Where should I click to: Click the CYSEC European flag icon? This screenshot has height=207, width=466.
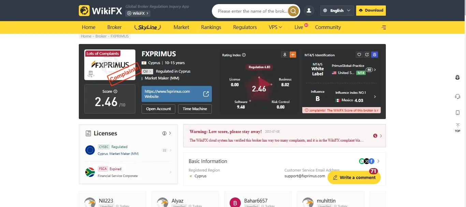click(90, 150)
